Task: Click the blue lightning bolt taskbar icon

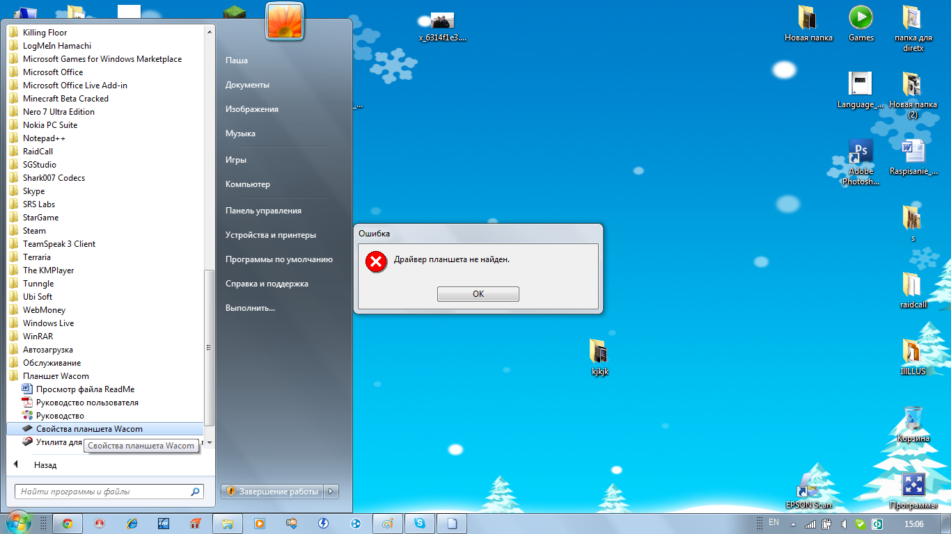Action: point(323,524)
